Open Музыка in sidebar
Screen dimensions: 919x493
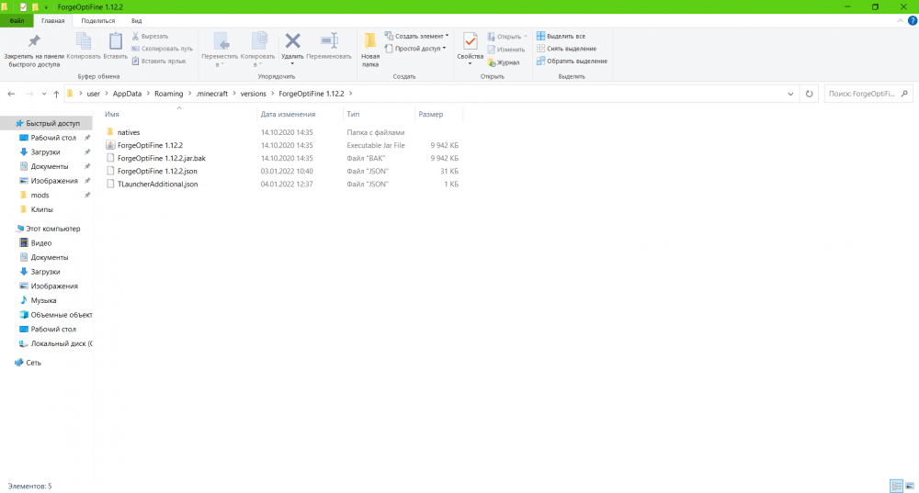coord(43,300)
